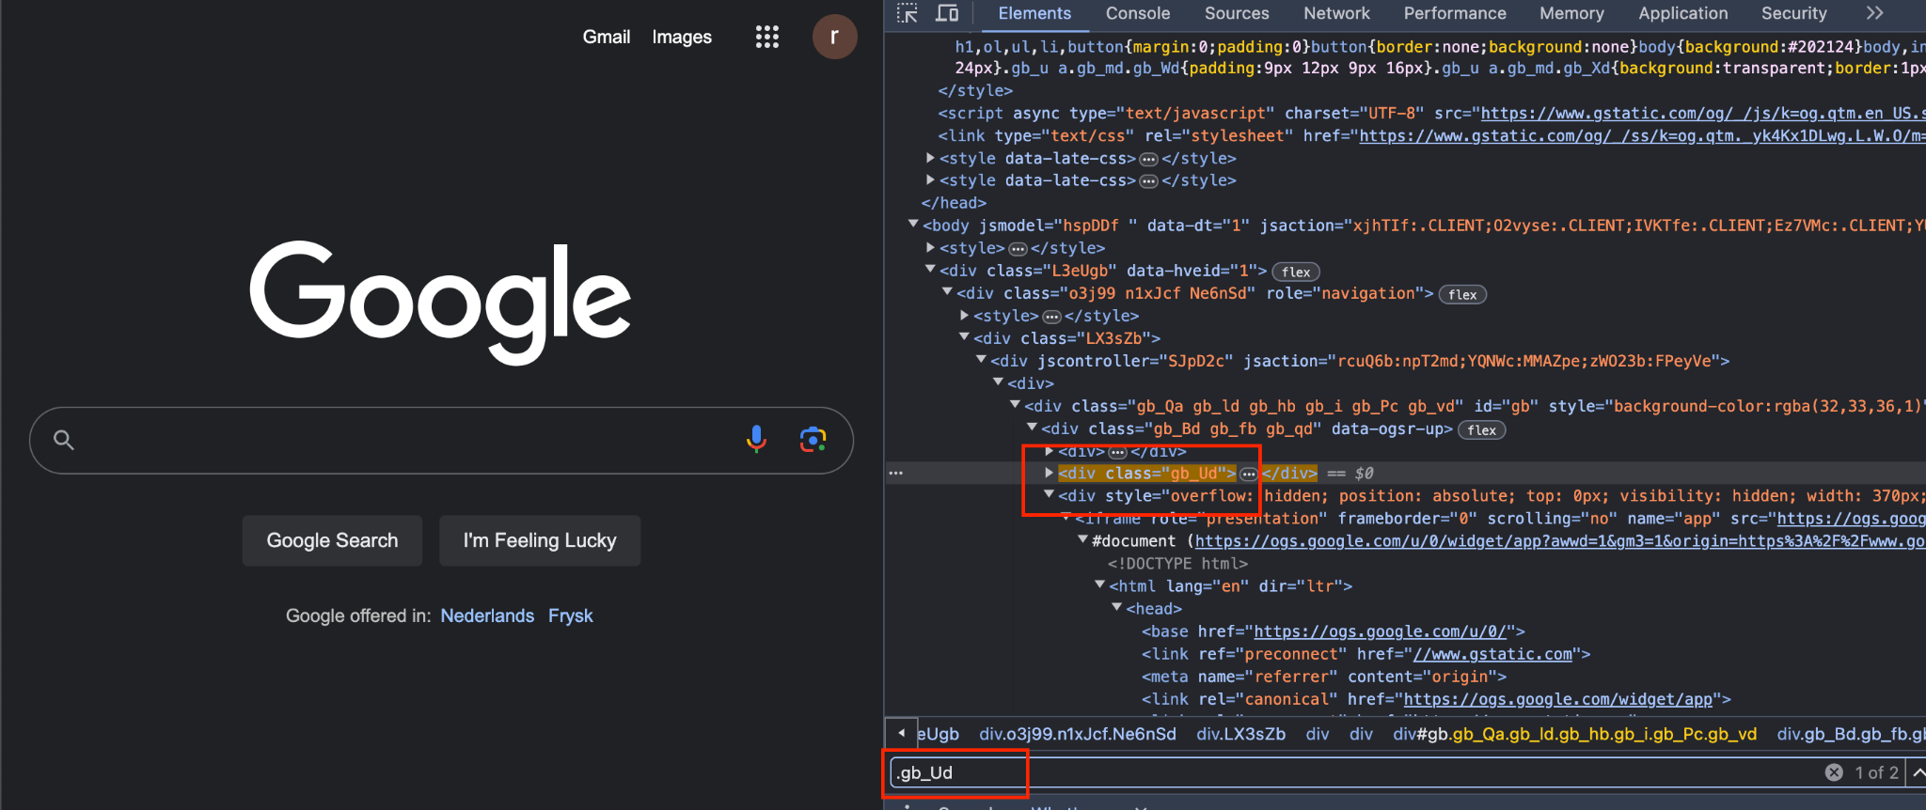Screen dimensions: 1926x810
Task: Open the //www.gstatic.com preconnect link
Action: pos(1492,654)
